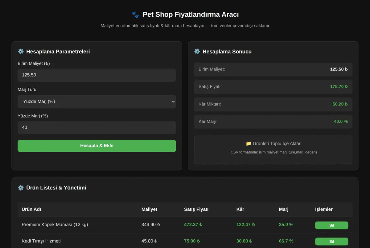Click the Marj Türü field label
370x248 pixels.
(27, 90)
